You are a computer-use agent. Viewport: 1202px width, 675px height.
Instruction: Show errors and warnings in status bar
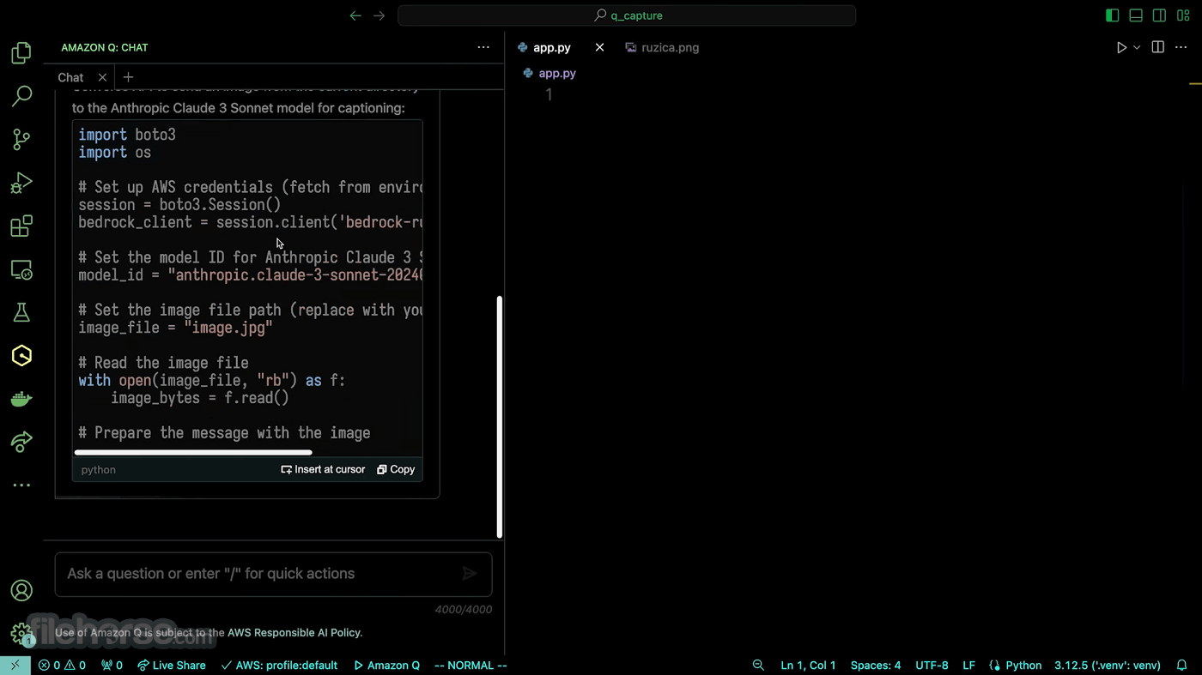[63, 666]
